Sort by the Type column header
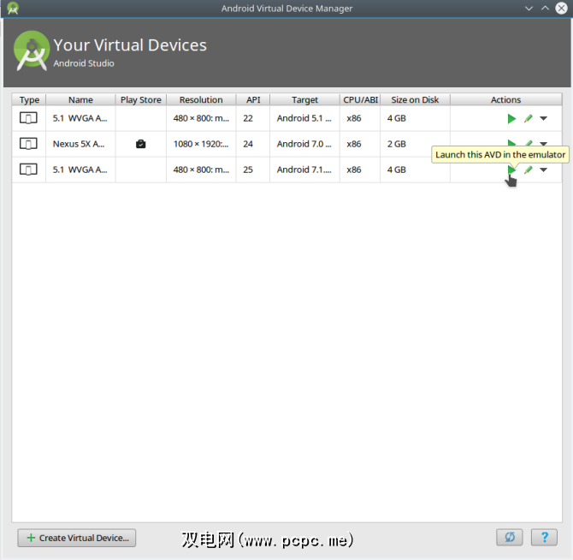Viewport: 573px width, 560px height. coord(29,100)
